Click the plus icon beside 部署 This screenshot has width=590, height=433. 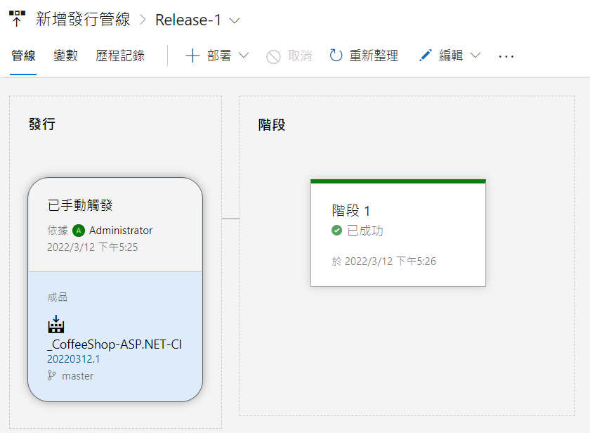coord(192,56)
